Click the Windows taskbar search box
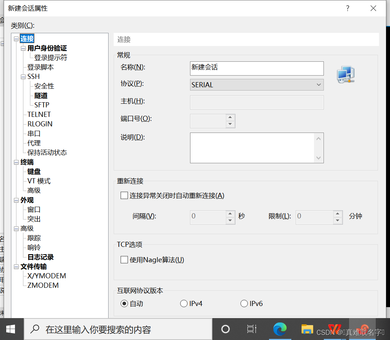The width and height of the screenshot is (390, 340). (118, 329)
